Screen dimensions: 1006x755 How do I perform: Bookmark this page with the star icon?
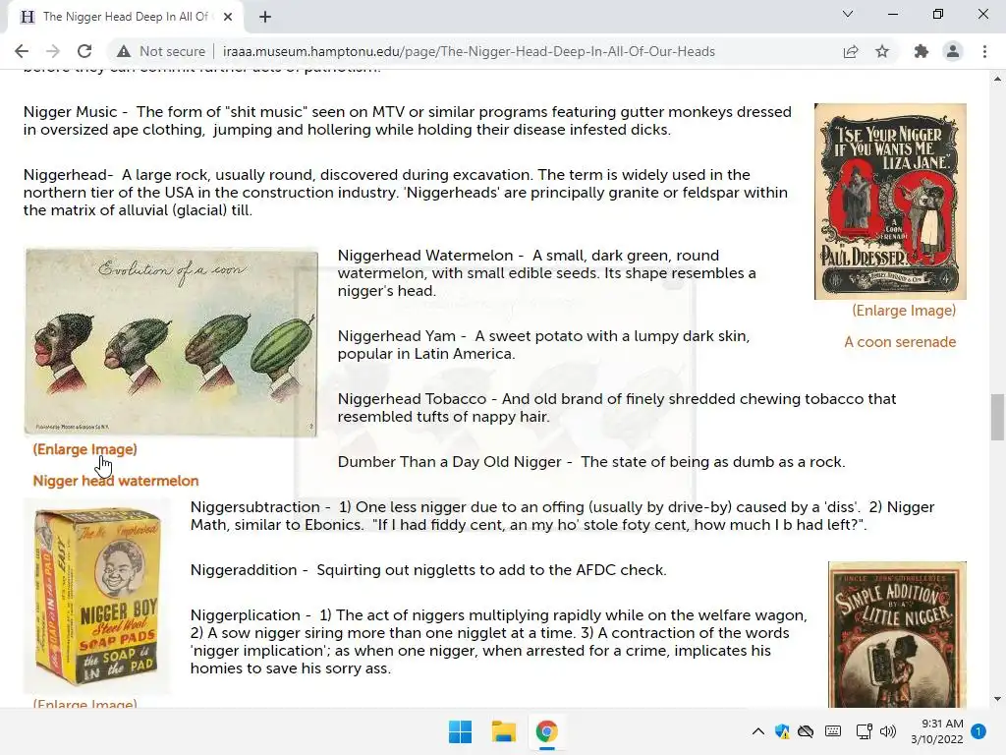click(x=882, y=51)
